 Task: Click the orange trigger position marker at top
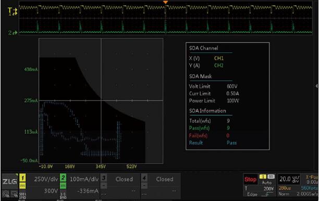tap(165, 2)
